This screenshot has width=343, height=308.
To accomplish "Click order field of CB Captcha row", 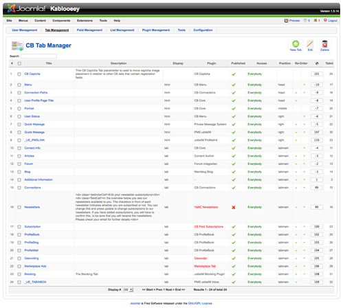I will click(317, 74).
